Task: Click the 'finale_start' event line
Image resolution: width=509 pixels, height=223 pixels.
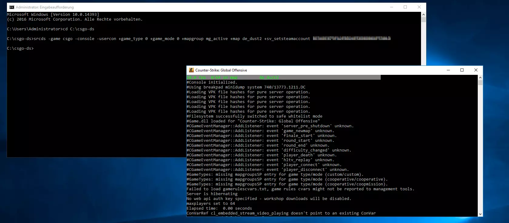Action: pos(262,135)
